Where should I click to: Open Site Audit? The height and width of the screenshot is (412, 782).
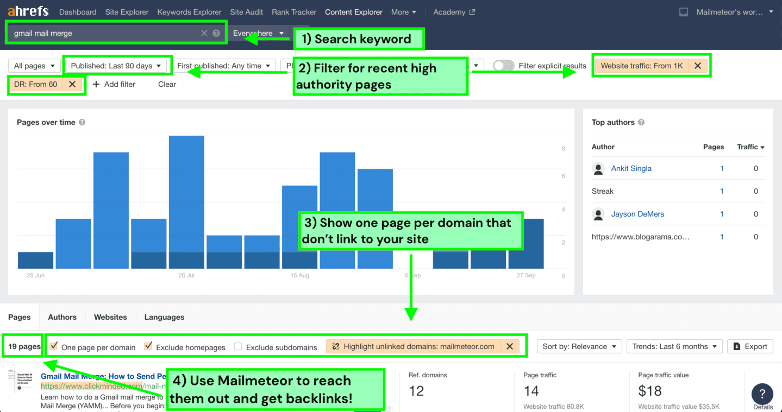[247, 12]
